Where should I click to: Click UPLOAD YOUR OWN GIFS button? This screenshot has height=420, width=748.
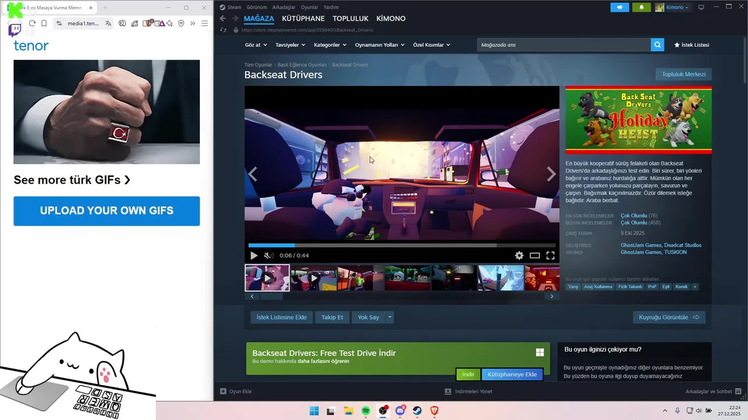106,211
